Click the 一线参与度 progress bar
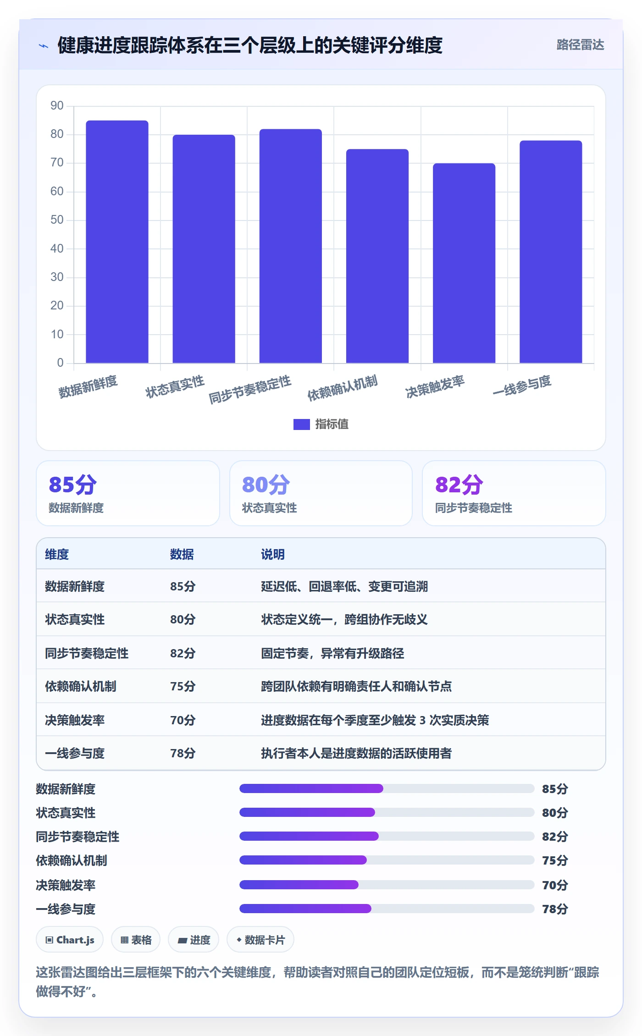This screenshot has width=642, height=1036. pyautogui.click(x=387, y=909)
